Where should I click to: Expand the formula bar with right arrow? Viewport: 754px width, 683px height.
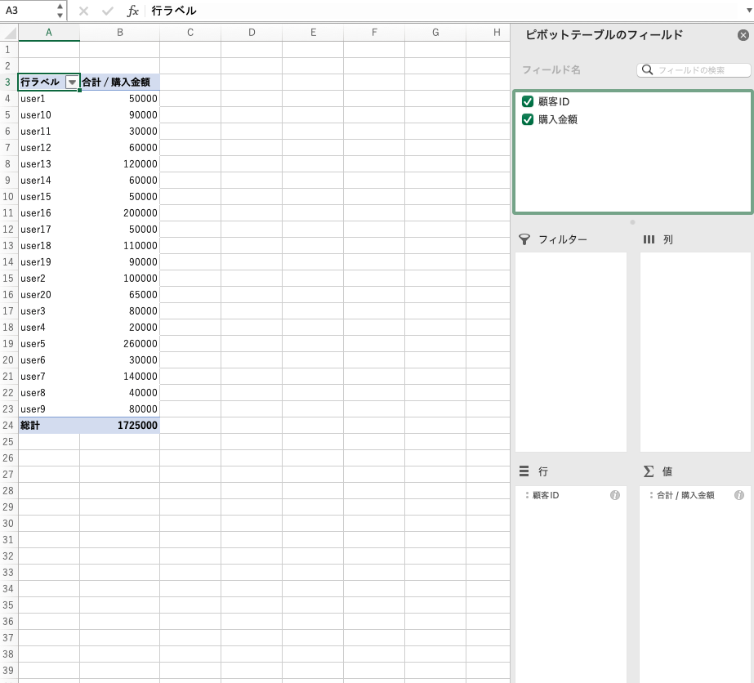click(747, 11)
